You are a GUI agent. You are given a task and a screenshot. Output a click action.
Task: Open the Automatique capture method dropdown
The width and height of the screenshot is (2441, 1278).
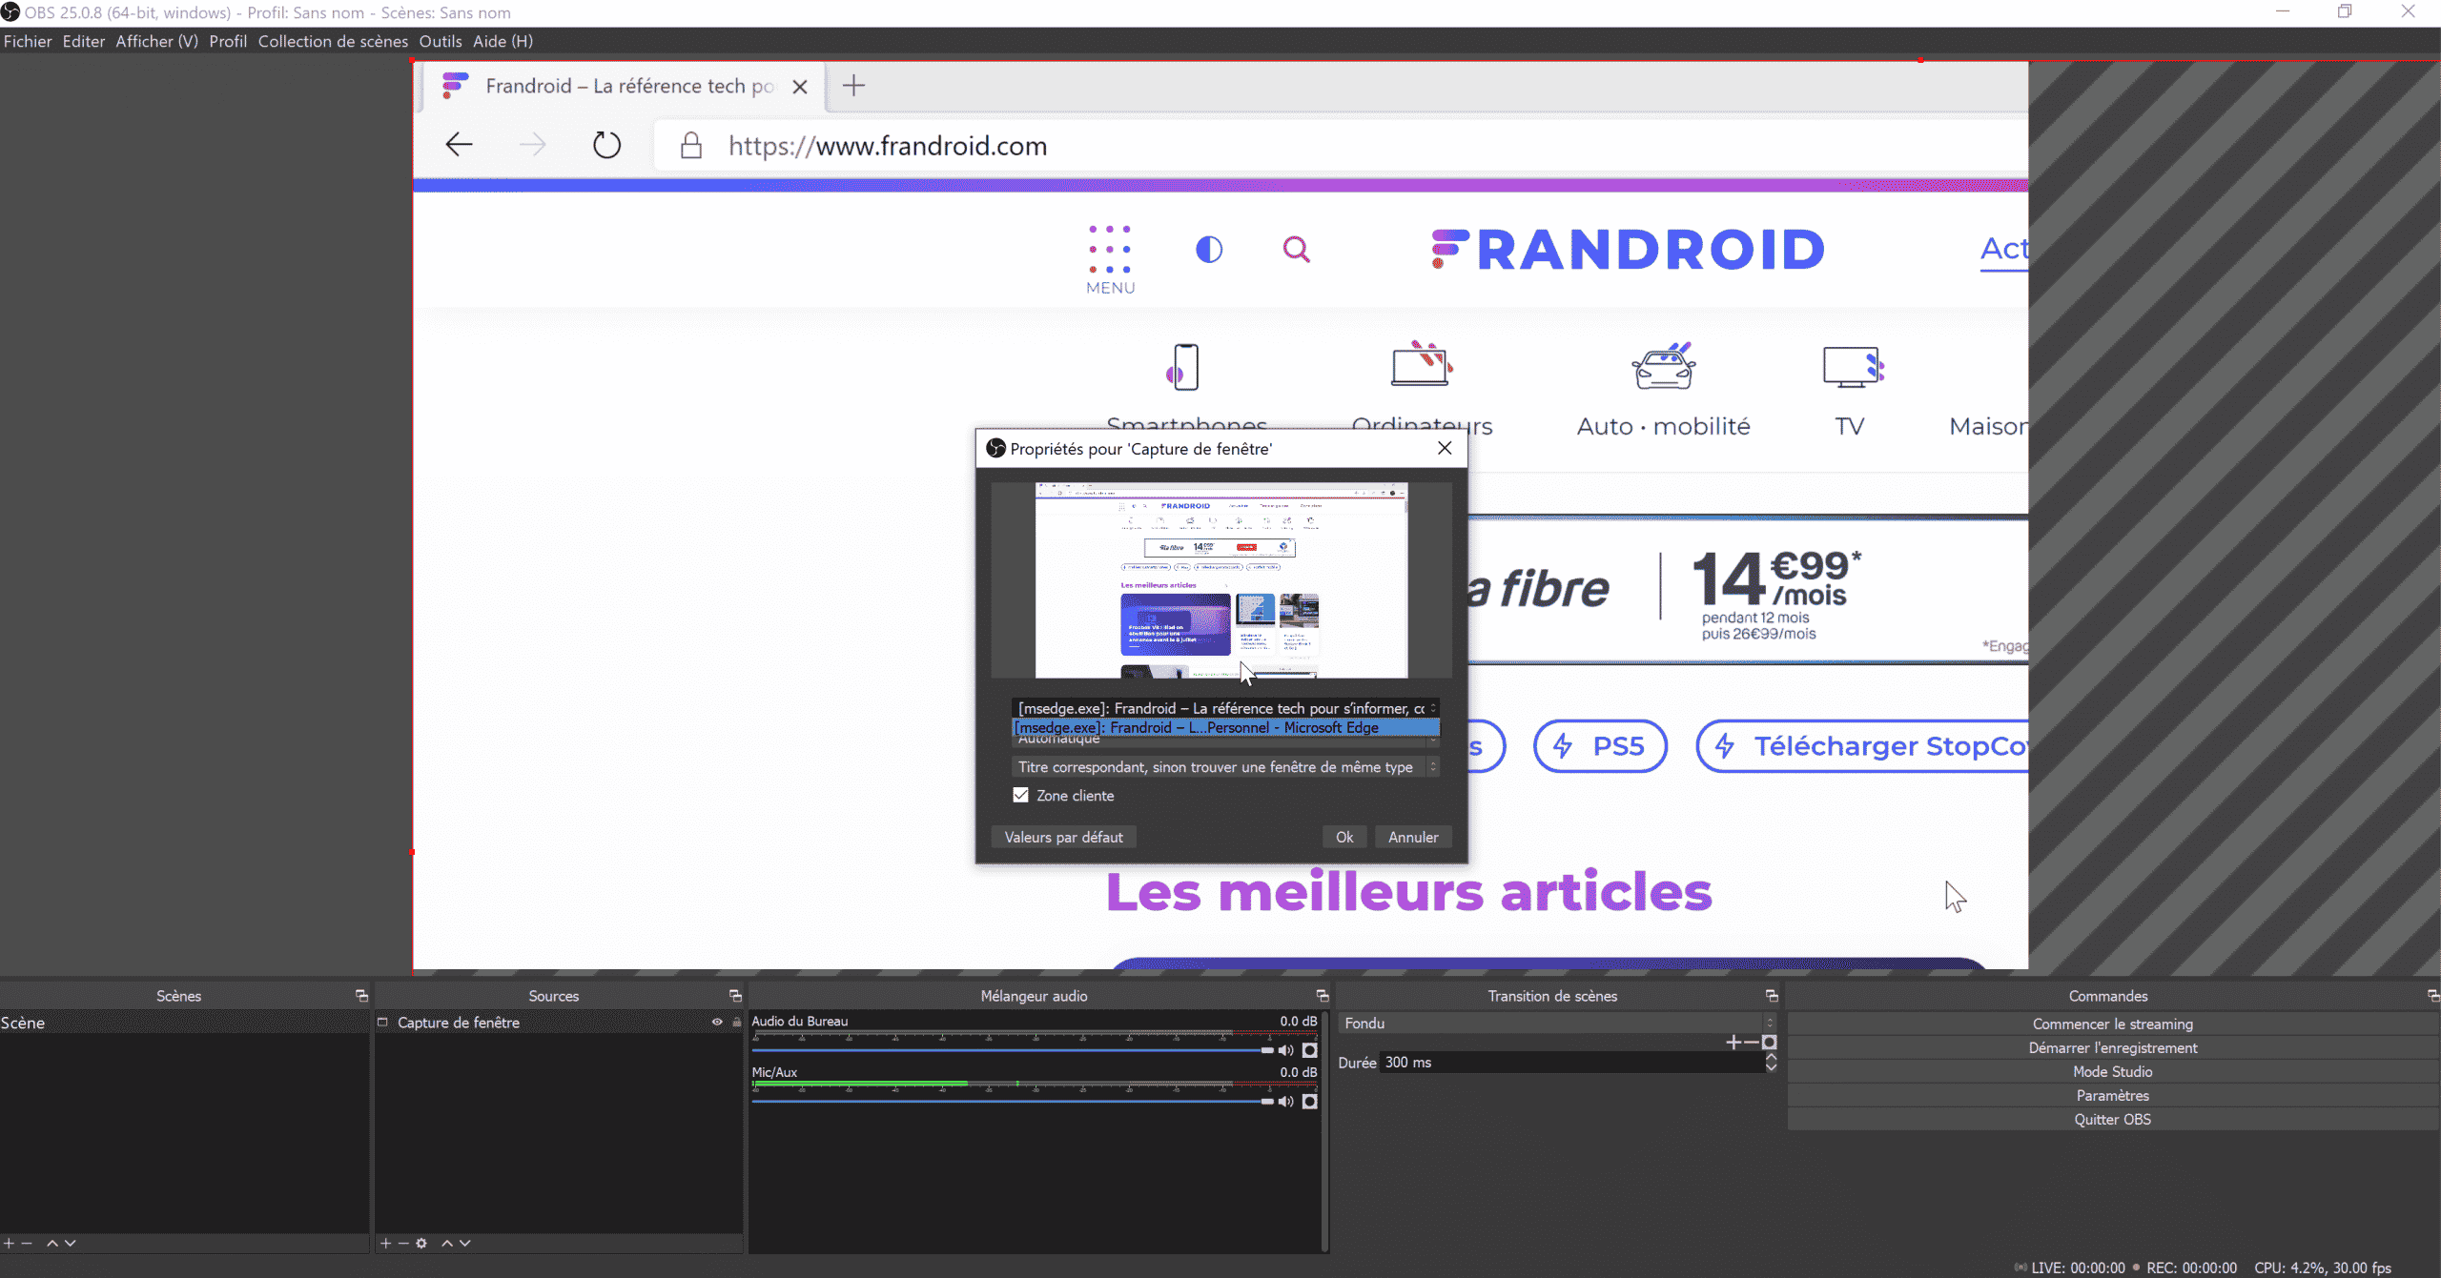coord(1225,740)
